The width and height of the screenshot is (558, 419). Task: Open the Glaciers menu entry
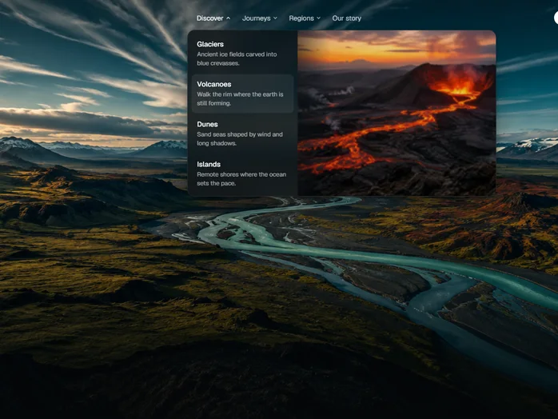pyautogui.click(x=243, y=54)
